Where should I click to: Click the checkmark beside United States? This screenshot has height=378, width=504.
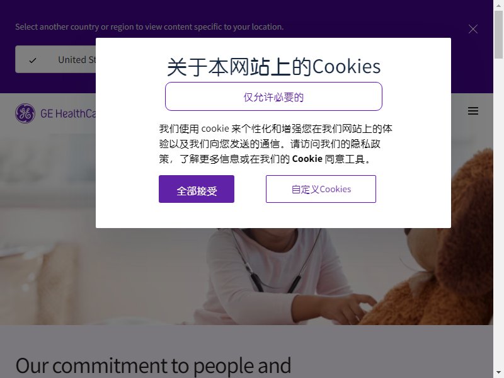(33, 60)
